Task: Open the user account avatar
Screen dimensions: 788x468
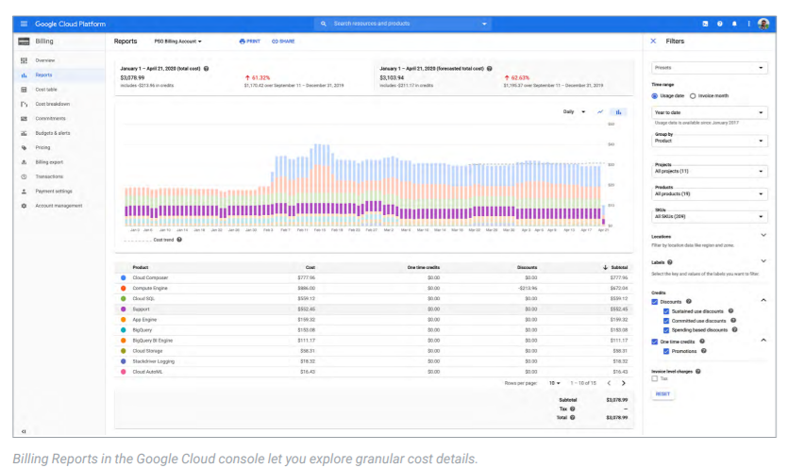Action: point(763,24)
